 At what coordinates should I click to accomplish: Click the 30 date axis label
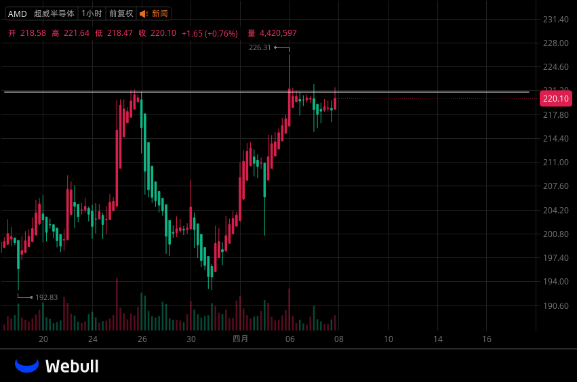click(191, 339)
